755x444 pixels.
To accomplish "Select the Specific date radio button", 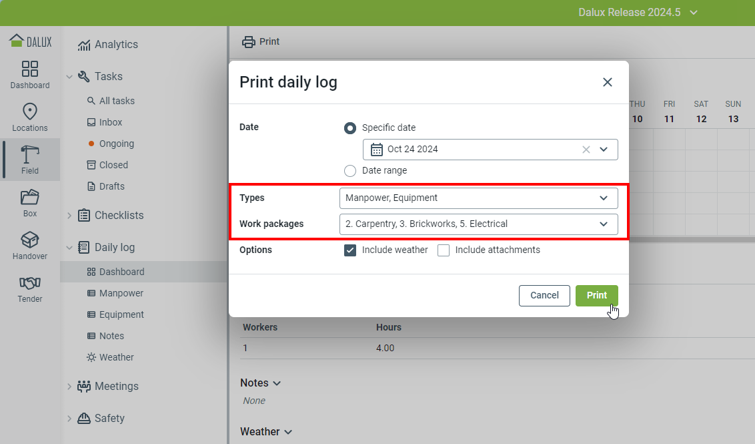I will (350, 128).
